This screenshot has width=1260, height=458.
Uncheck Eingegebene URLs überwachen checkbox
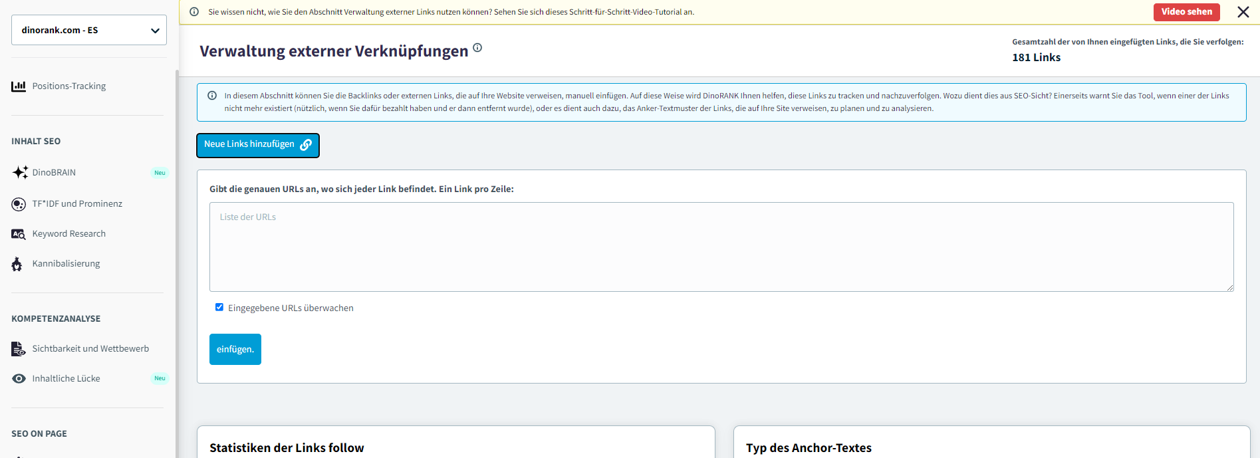(219, 307)
